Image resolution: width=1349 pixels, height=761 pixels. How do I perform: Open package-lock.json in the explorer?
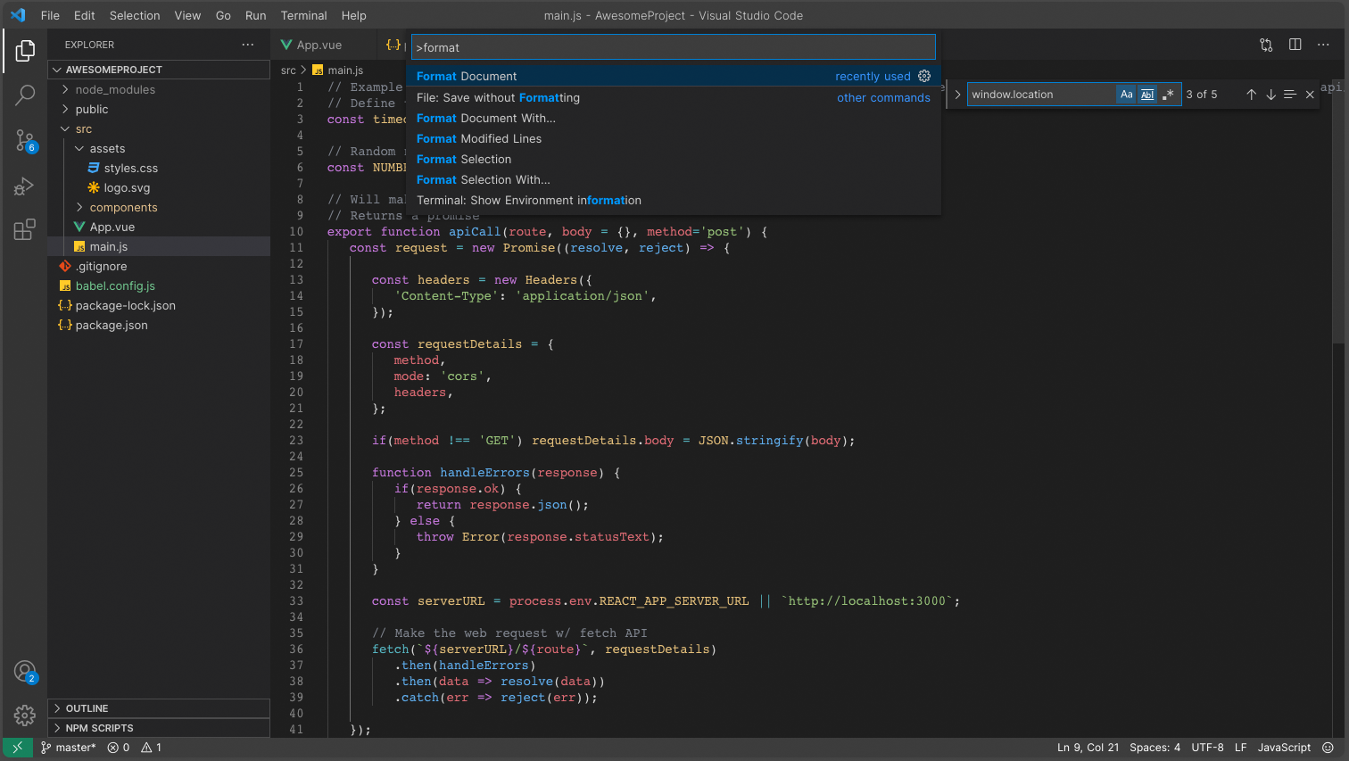tap(159, 305)
